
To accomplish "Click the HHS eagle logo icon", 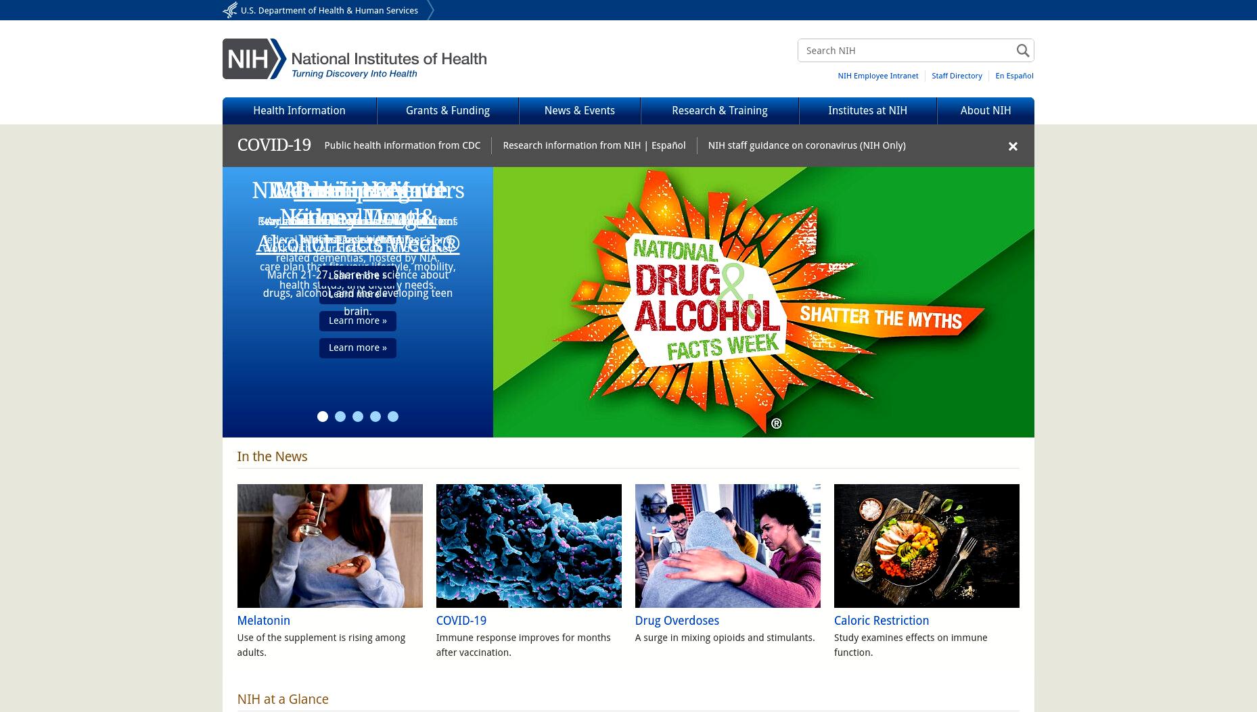I will [230, 10].
